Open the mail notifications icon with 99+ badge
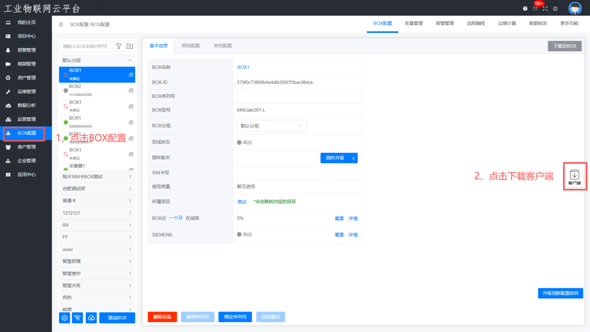This screenshot has height=332, width=590. pos(535,8)
